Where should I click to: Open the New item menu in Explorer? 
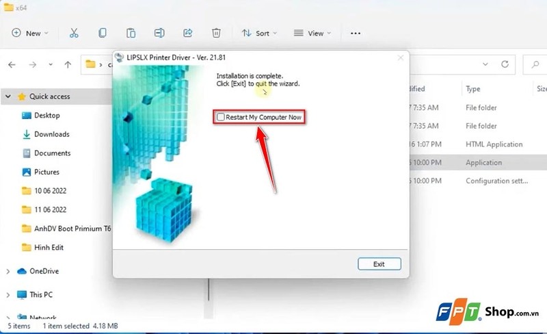click(x=30, y=33)
